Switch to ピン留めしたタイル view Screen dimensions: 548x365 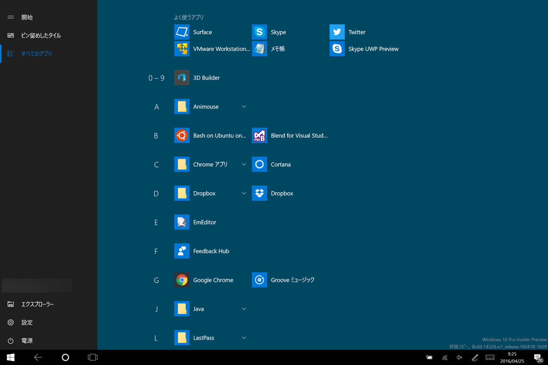[49, 36]
